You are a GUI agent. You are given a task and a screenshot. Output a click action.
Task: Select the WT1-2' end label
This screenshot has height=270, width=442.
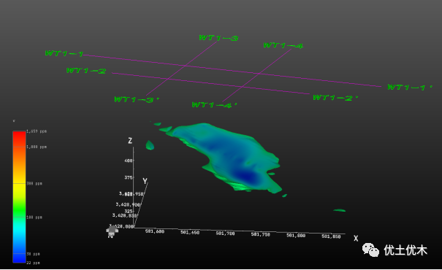point(335,98)
